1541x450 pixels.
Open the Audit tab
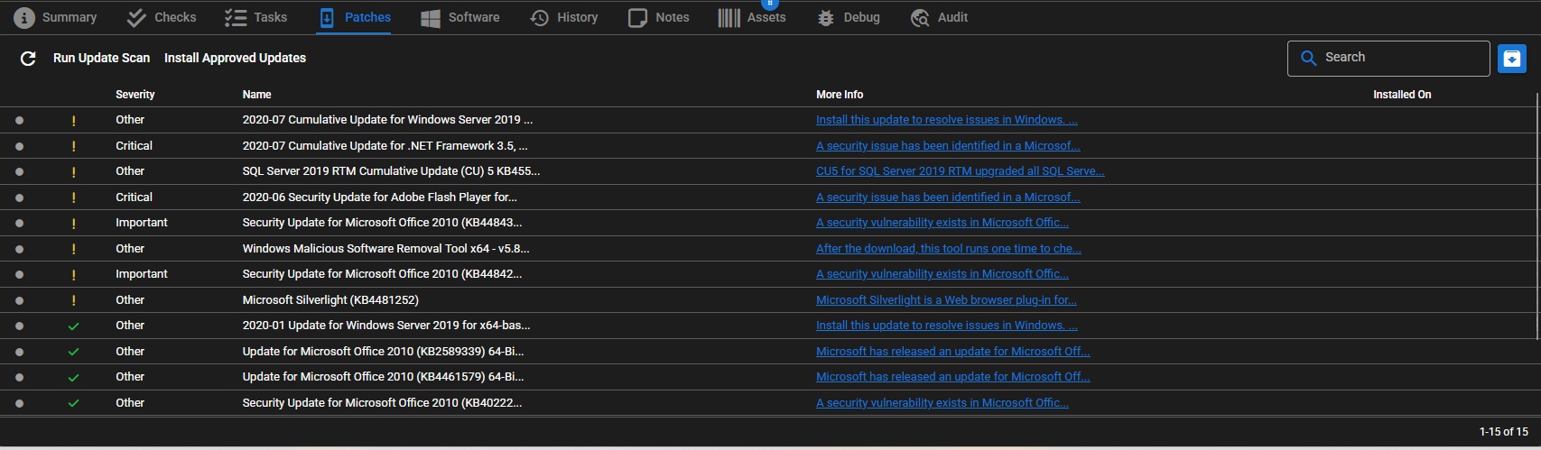click(939, 17)
